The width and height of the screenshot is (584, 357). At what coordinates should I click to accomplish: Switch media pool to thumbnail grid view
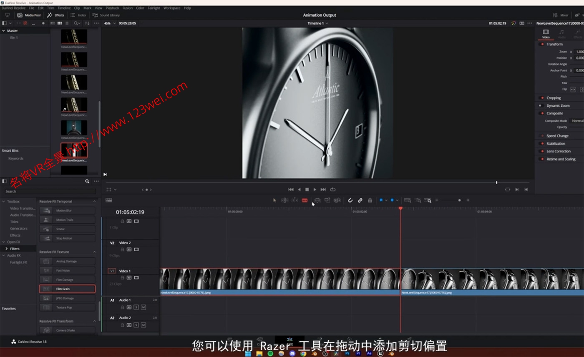click(x=59, y=23)
